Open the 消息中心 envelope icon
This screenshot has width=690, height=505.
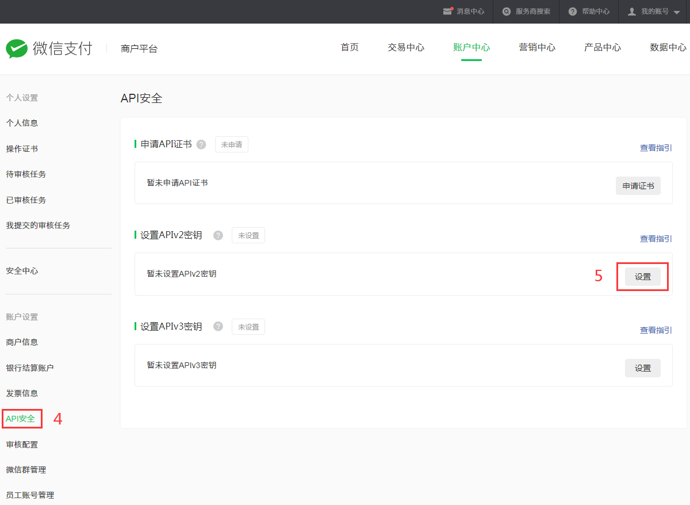(448, 12)
